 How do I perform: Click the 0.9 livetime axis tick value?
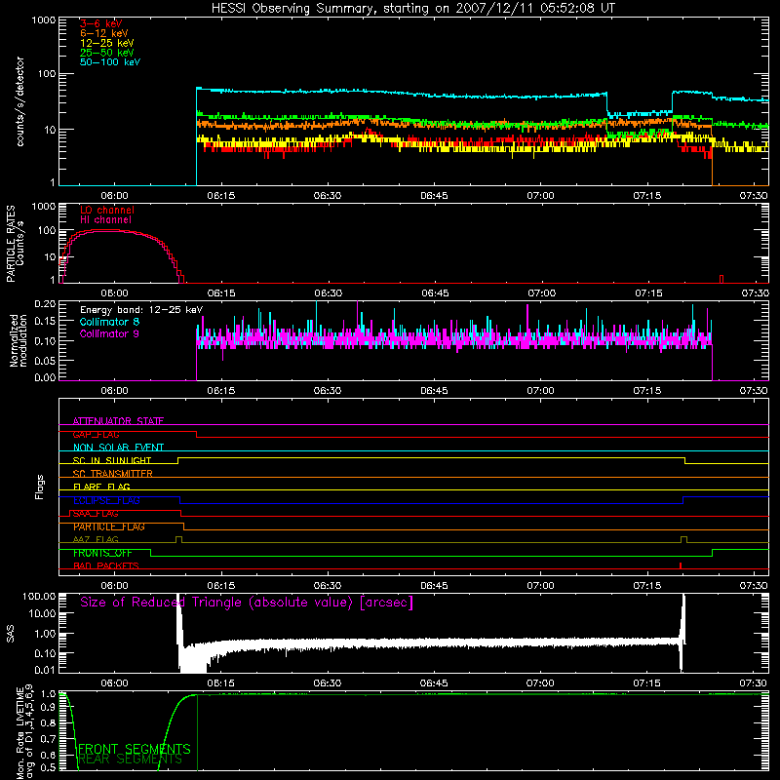point(48,708)
